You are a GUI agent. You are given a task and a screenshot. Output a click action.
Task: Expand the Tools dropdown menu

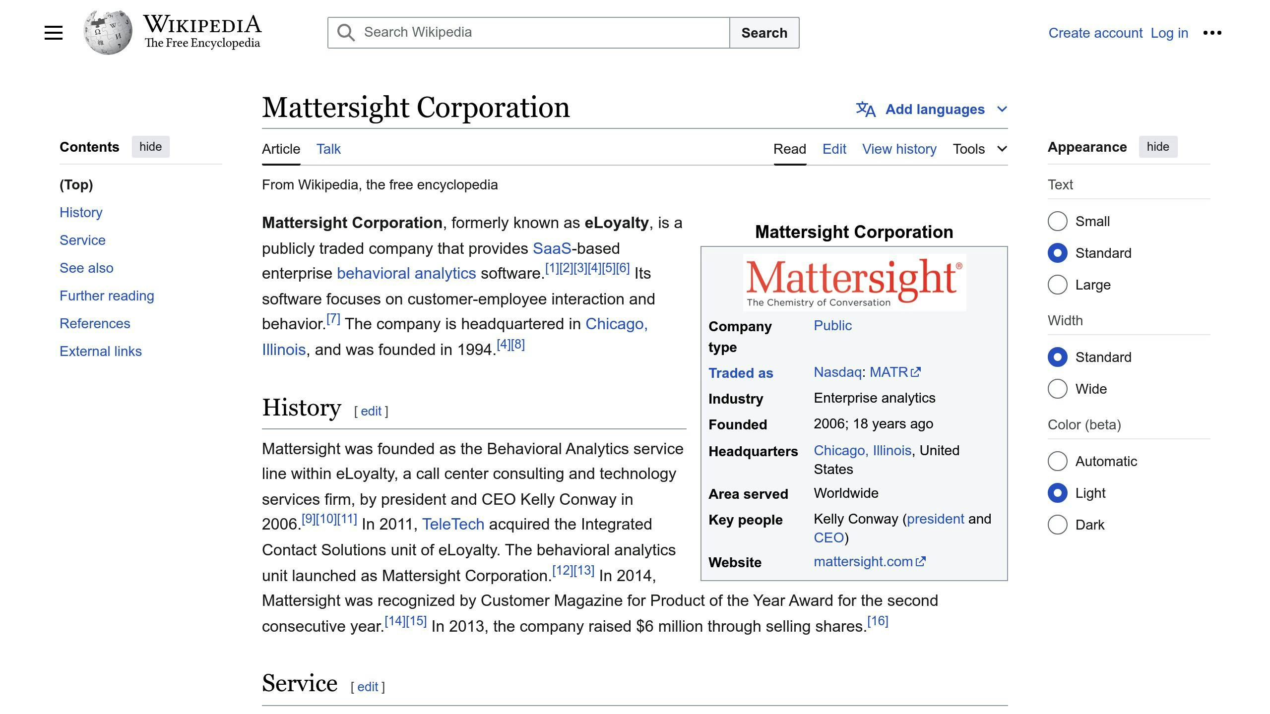pyautogui.click(x=980, y=149)
